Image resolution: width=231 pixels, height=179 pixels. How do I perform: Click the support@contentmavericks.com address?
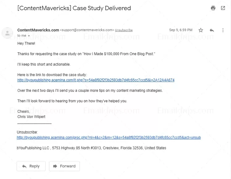87,30
